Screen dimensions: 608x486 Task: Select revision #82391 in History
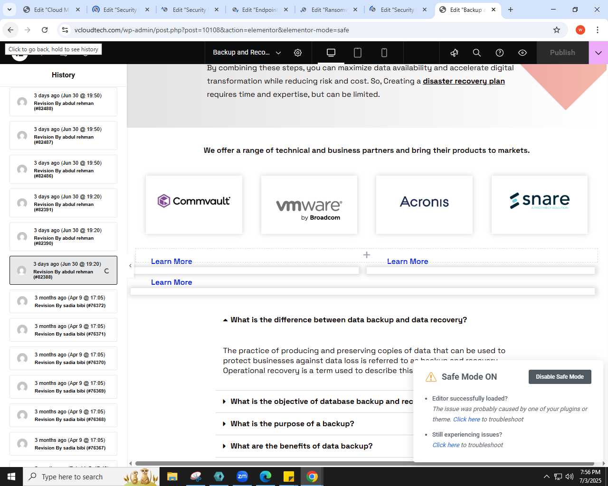pos(63,203)
